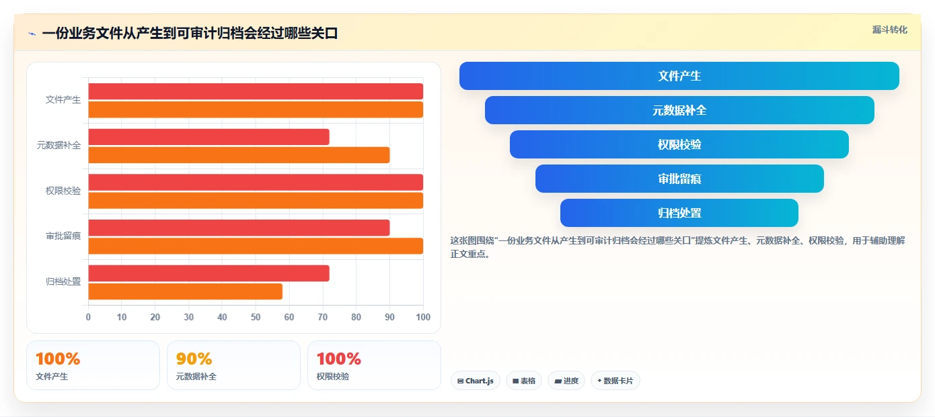This screenshot has width=935, height=417.
Task: Open the 100% 文件产生 data card
Action: click(93, 365)
